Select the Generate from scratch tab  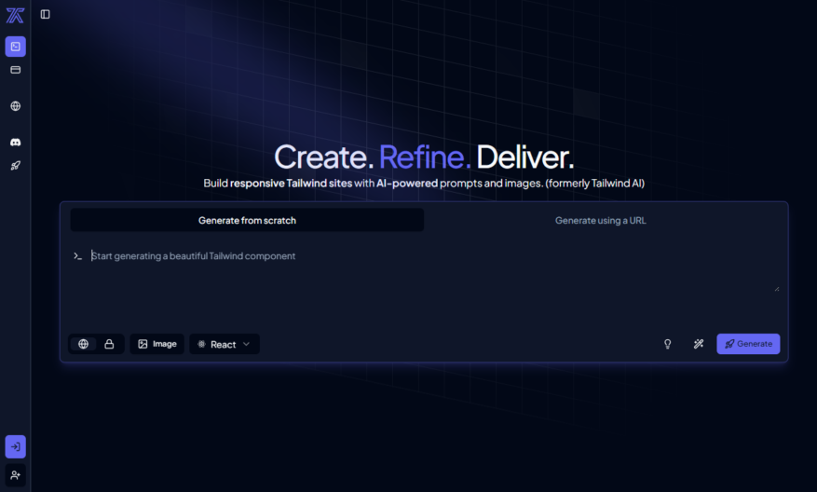pyautogui.click(x=247, y=221)
